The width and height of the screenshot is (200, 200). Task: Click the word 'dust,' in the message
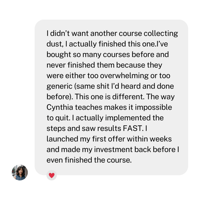[55, 44]
